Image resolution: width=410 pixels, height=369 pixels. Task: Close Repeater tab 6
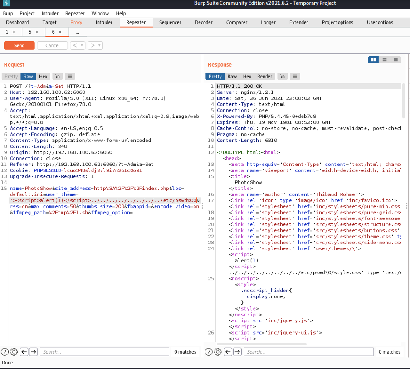click(x=60, y=32)
